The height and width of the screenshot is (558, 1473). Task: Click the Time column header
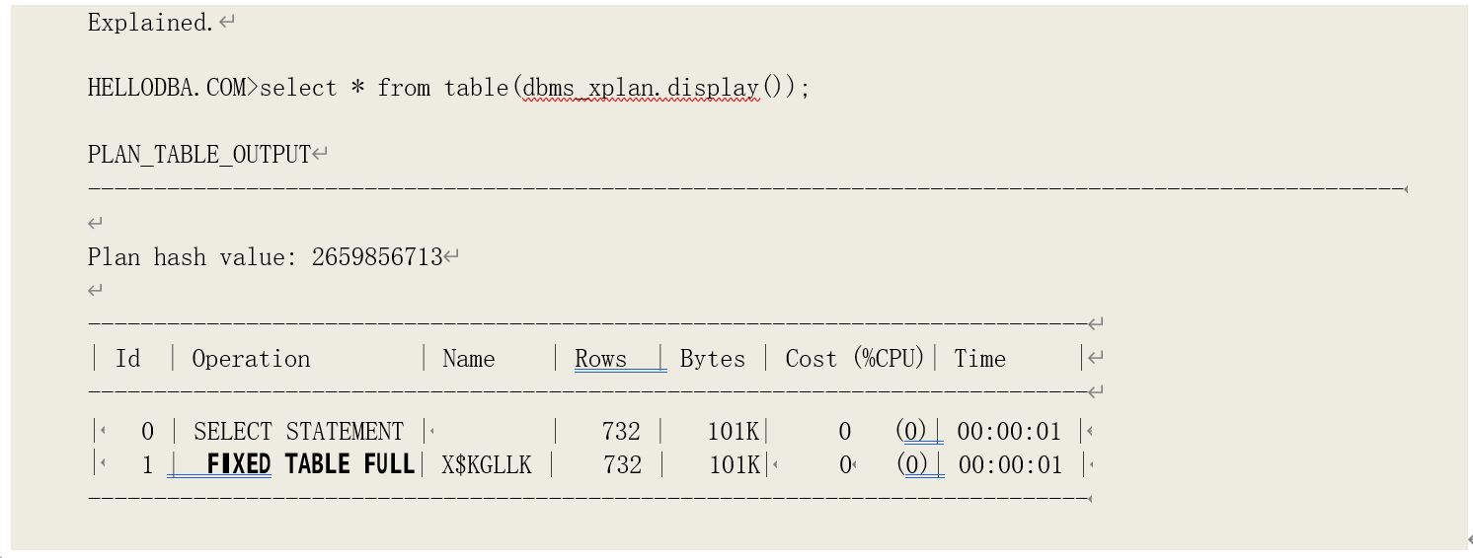coord(979,359)
